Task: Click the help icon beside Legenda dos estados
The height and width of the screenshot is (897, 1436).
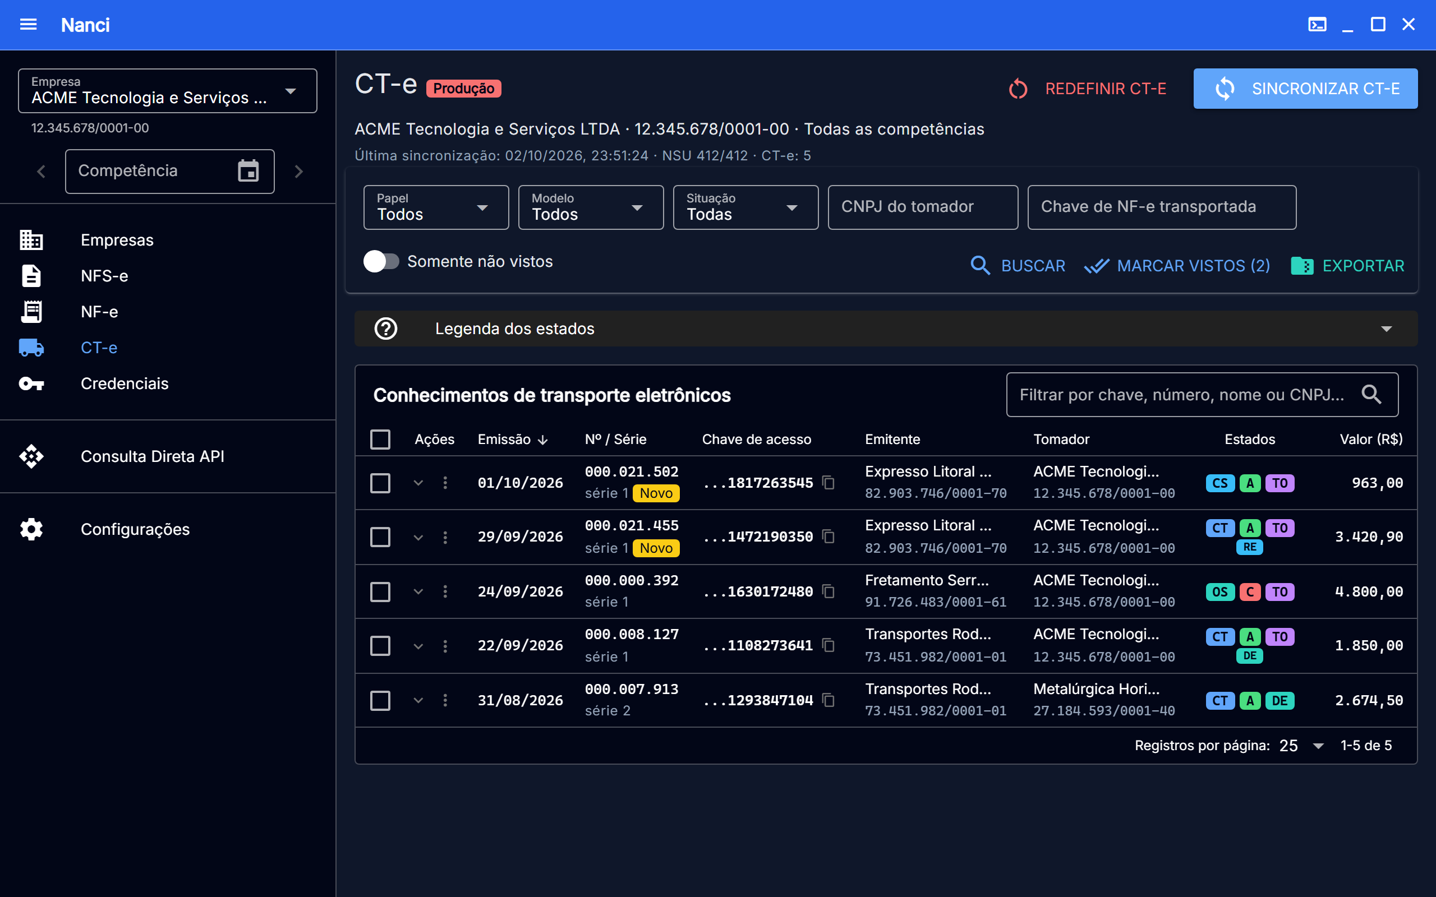Action: (x=386, y=329)
